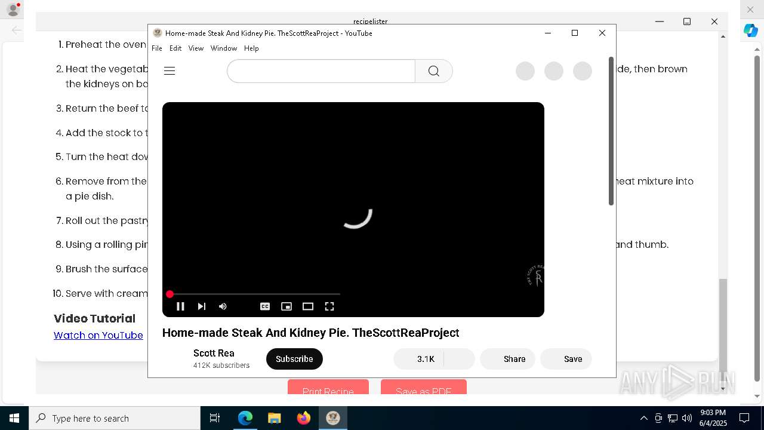This screenshot has height=430, width=764.
Task: Dislike the video next to 3.1K
Action: coord(459,359)
